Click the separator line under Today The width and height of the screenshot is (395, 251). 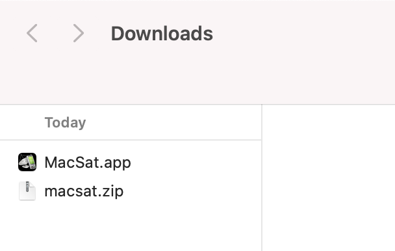click(x=131, y=140)
